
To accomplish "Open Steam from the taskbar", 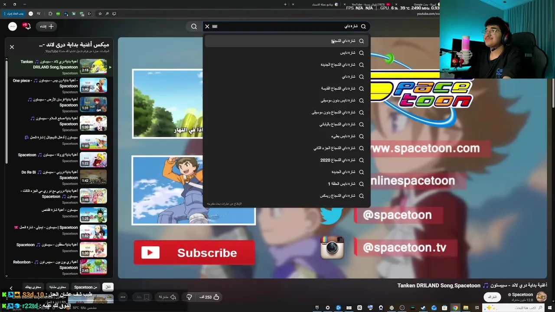I will (x=423, y=308).
